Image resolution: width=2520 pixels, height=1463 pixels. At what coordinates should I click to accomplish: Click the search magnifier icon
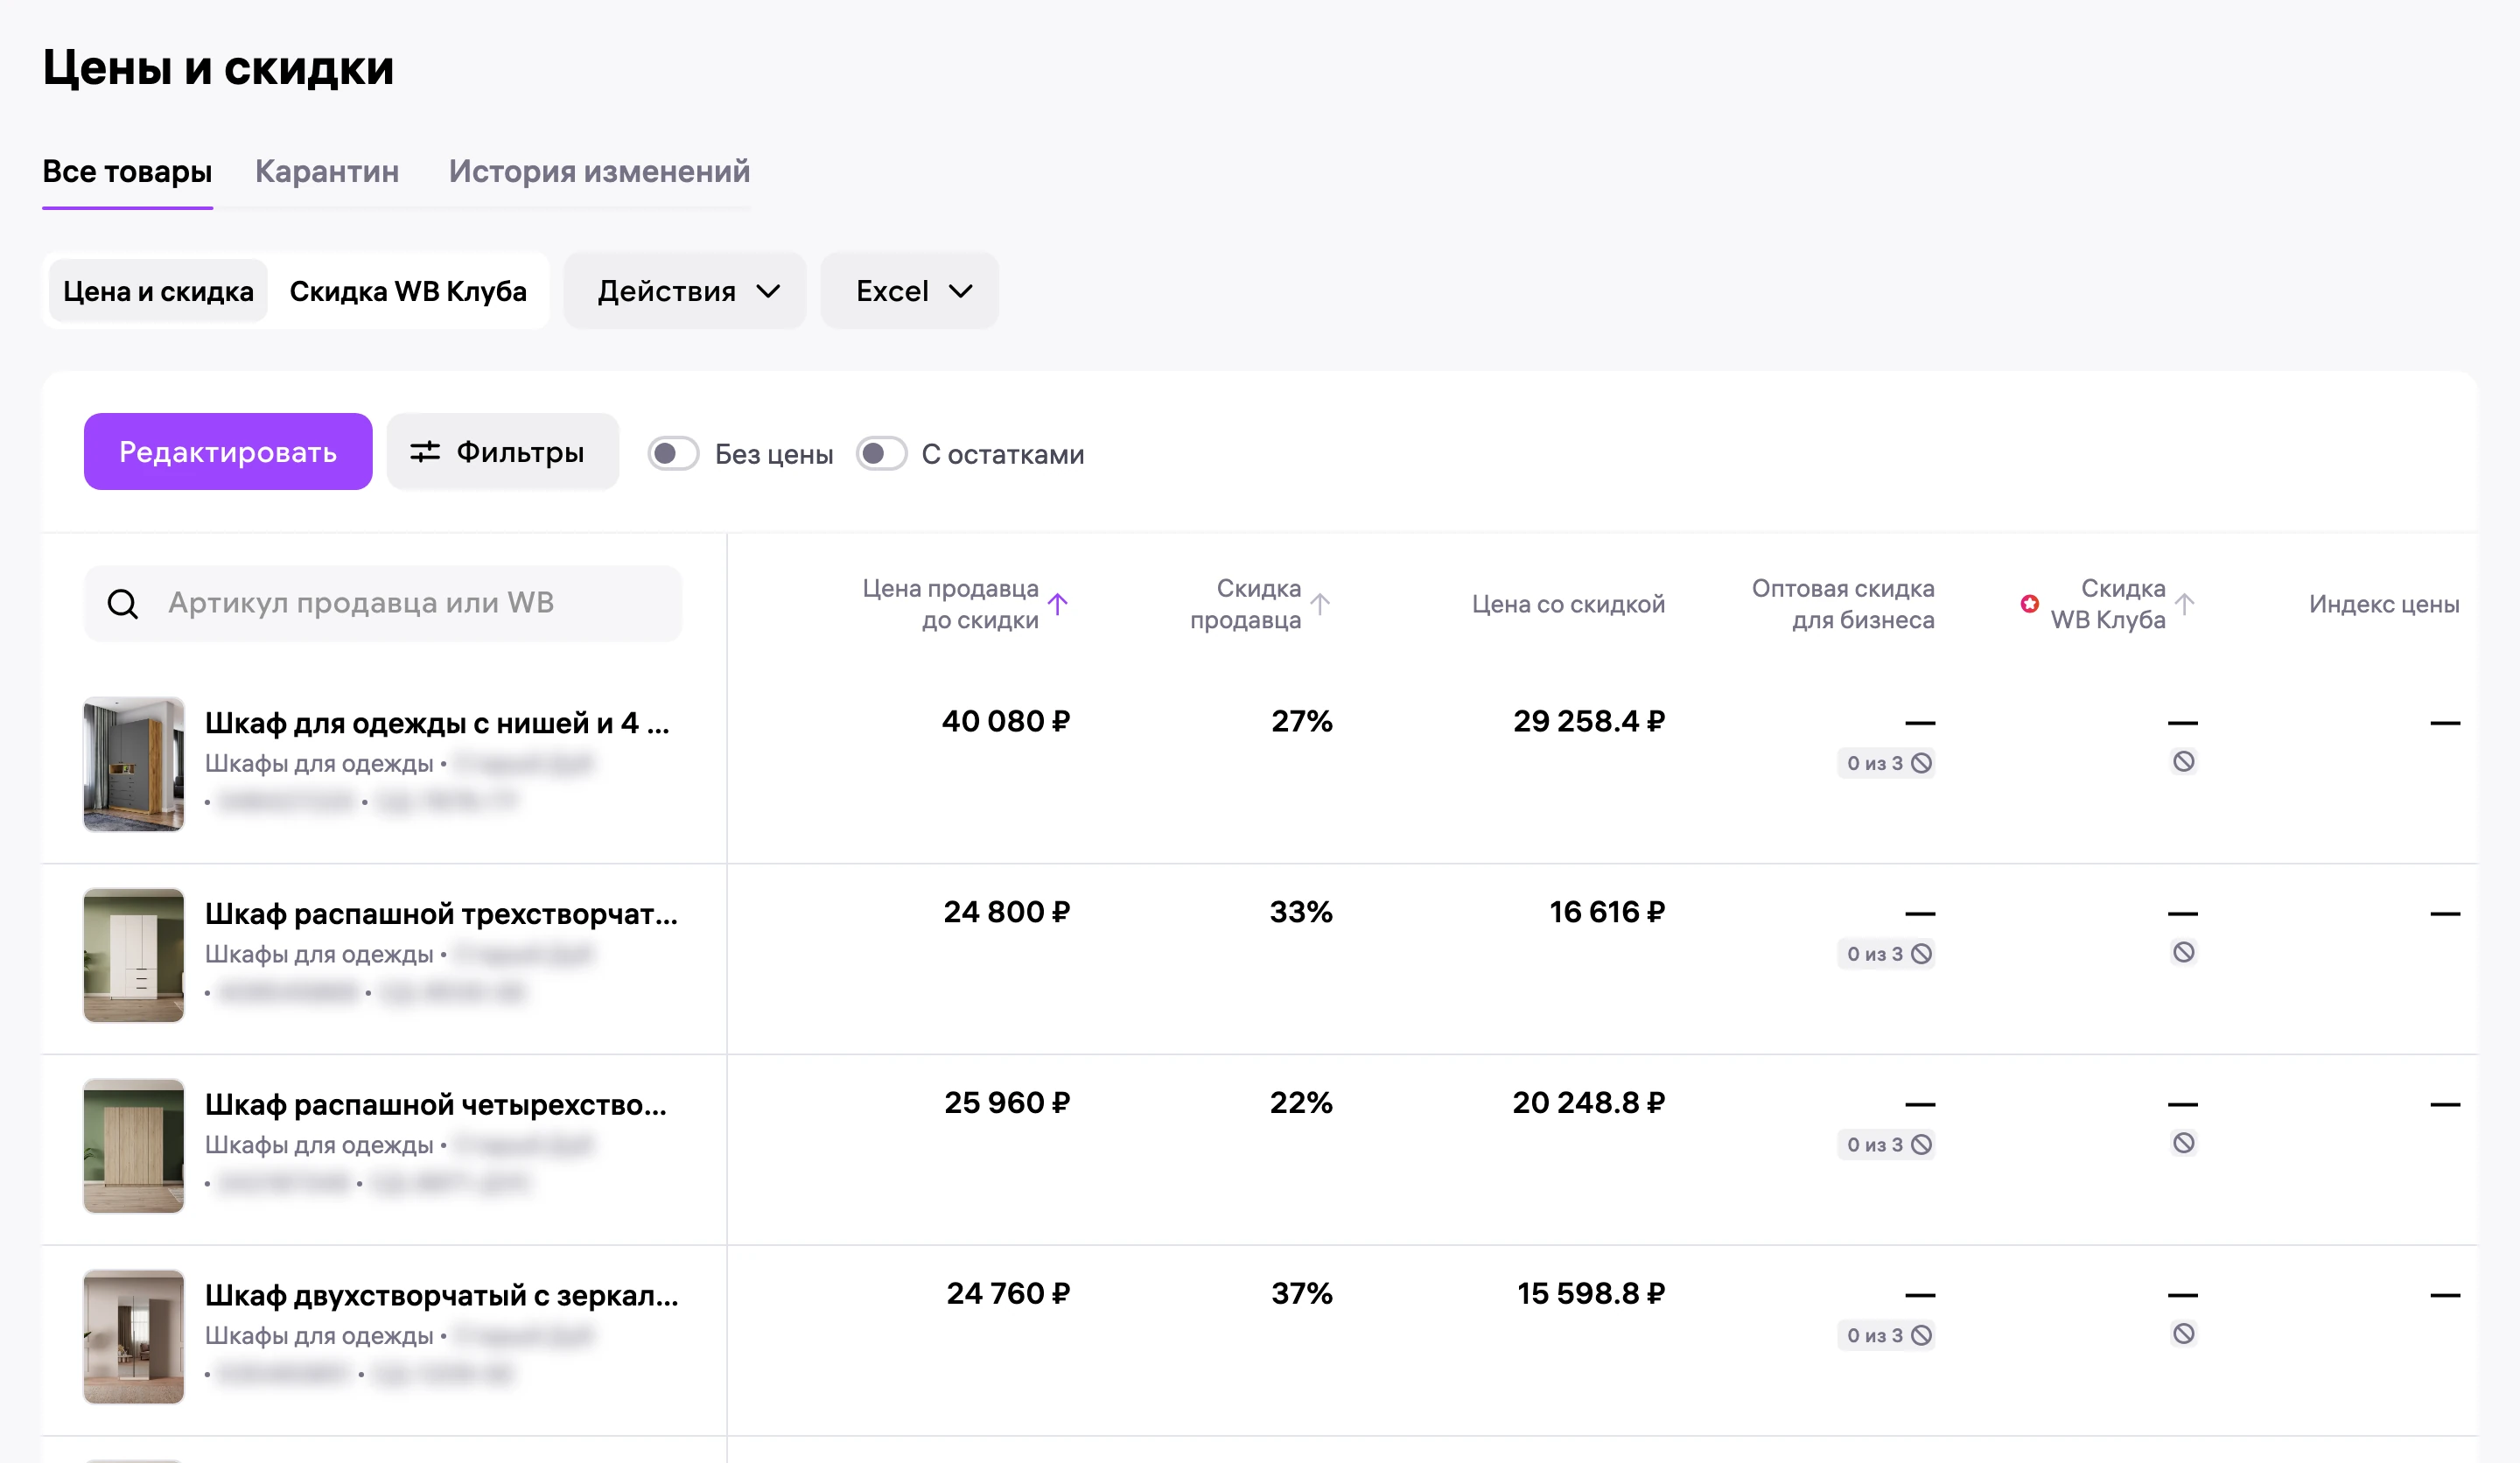[123, 604]
